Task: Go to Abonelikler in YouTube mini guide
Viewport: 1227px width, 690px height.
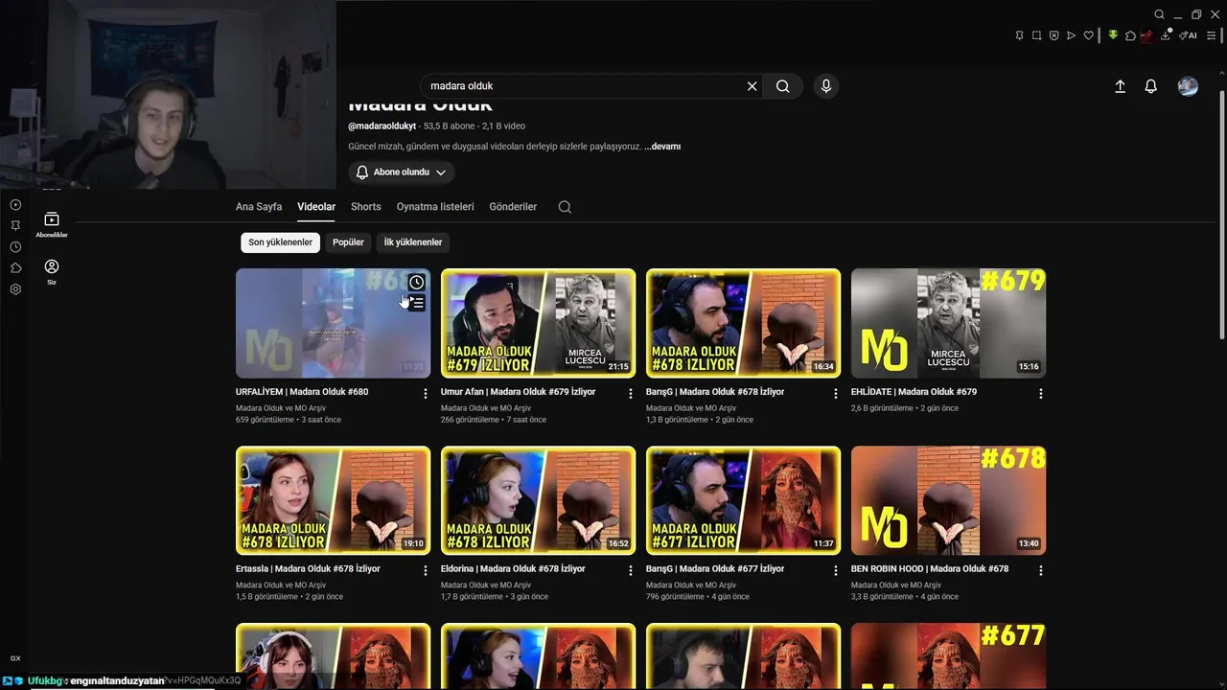Action: click(x=52, y=225)
